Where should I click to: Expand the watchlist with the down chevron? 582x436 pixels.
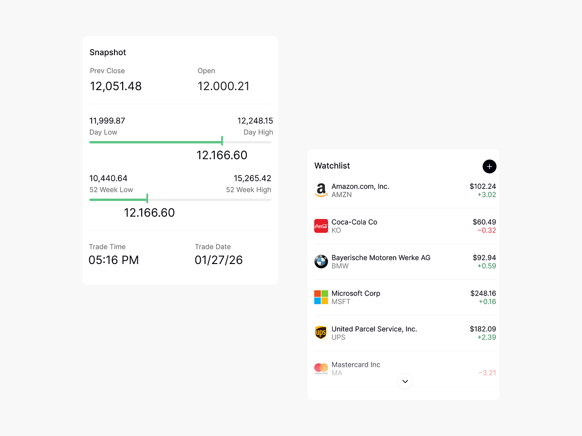[x=405, y=381]
